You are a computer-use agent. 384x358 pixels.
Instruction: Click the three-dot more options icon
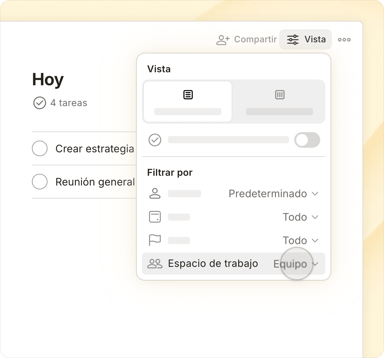(x=344, y=39)
